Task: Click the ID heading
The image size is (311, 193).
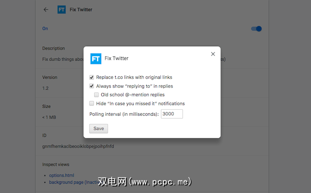Action: click(44, 136)
